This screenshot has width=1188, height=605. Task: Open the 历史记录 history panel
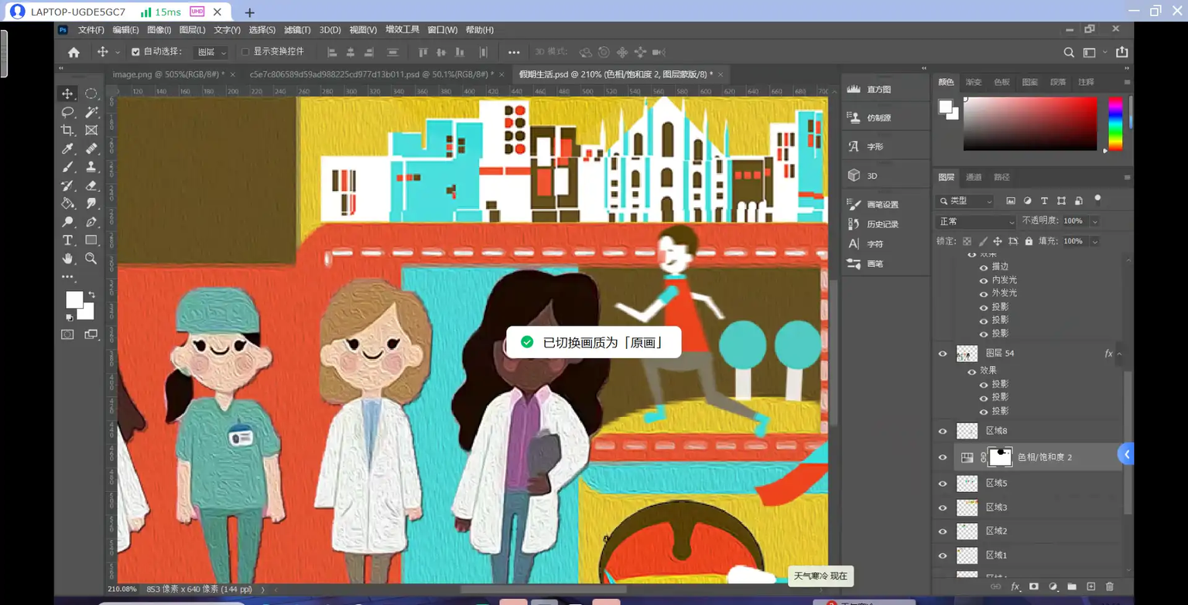(x=882, y=224)
